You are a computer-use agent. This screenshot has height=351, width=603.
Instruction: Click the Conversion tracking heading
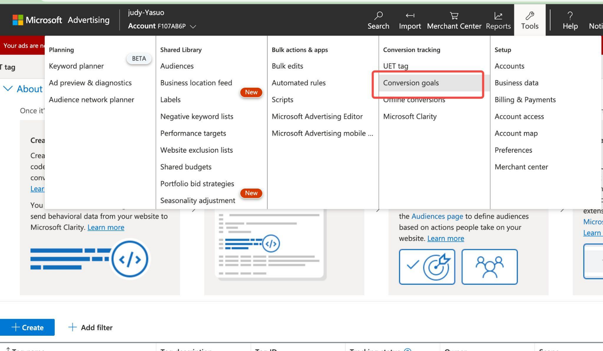(412, 50)
